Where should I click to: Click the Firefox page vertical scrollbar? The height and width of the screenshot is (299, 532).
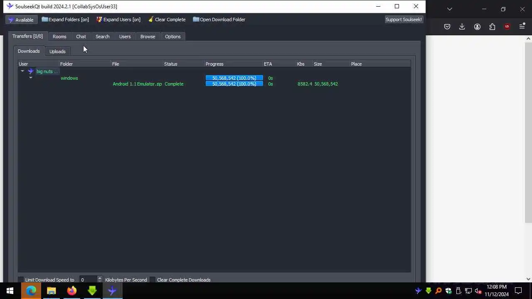pyautogui.click(x=528, y=133)
